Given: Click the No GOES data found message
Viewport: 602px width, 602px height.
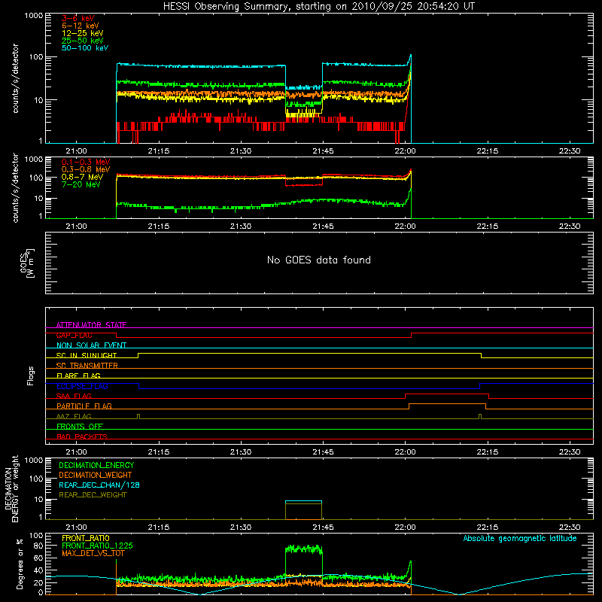Looking at the screenshot, I should (x=318, y=260).
